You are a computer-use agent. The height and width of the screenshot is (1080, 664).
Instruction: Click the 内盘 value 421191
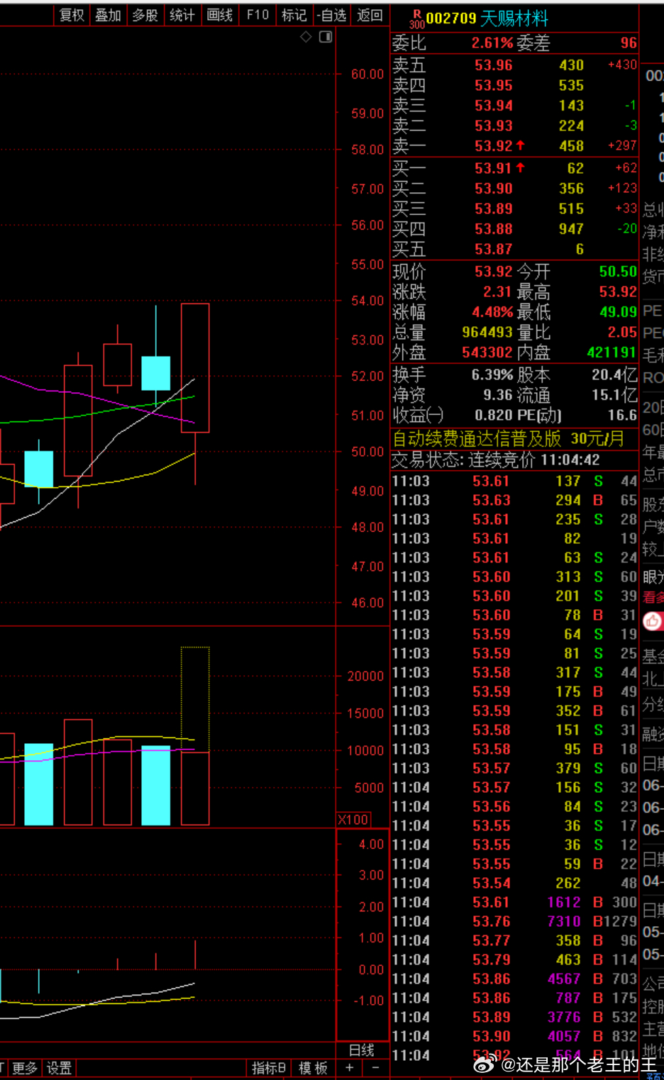click(612, 352)
